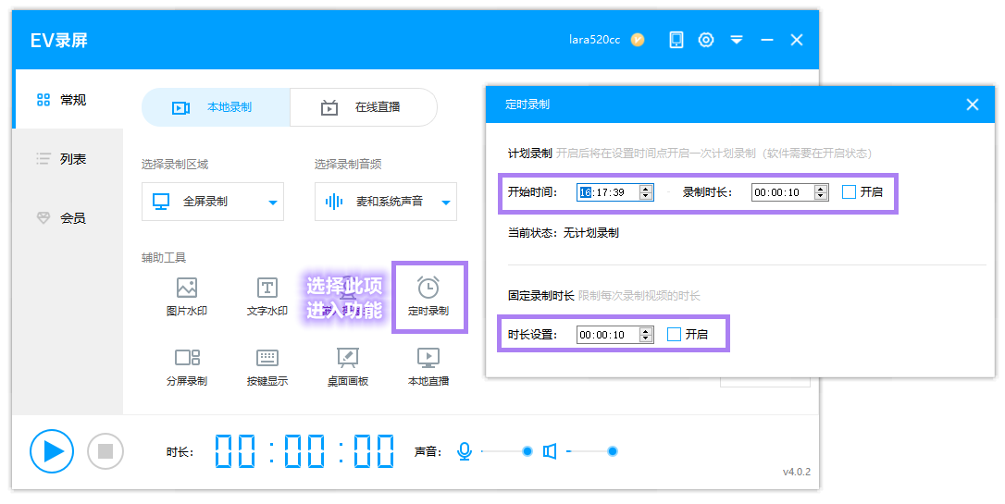Launch the 桌面画板 desktop drawing board
The height and width of the screenshot is (504, 1005).
coord(348,365)
